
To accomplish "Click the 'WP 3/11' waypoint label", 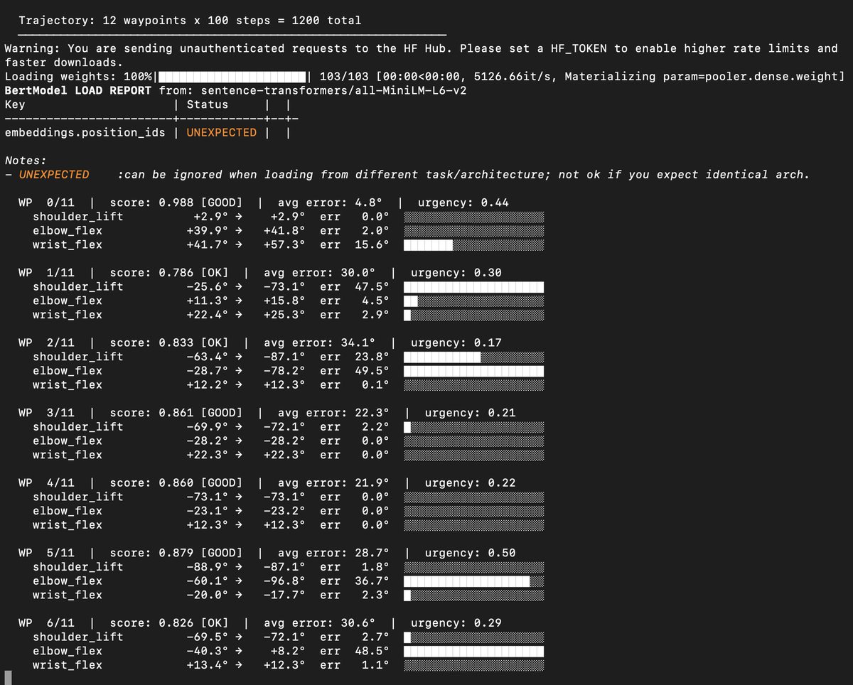I will click(x=46, y=413).
